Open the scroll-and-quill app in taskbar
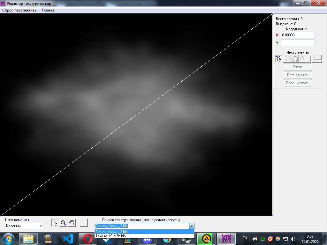 pyautogui.click(x=48, y=239)
